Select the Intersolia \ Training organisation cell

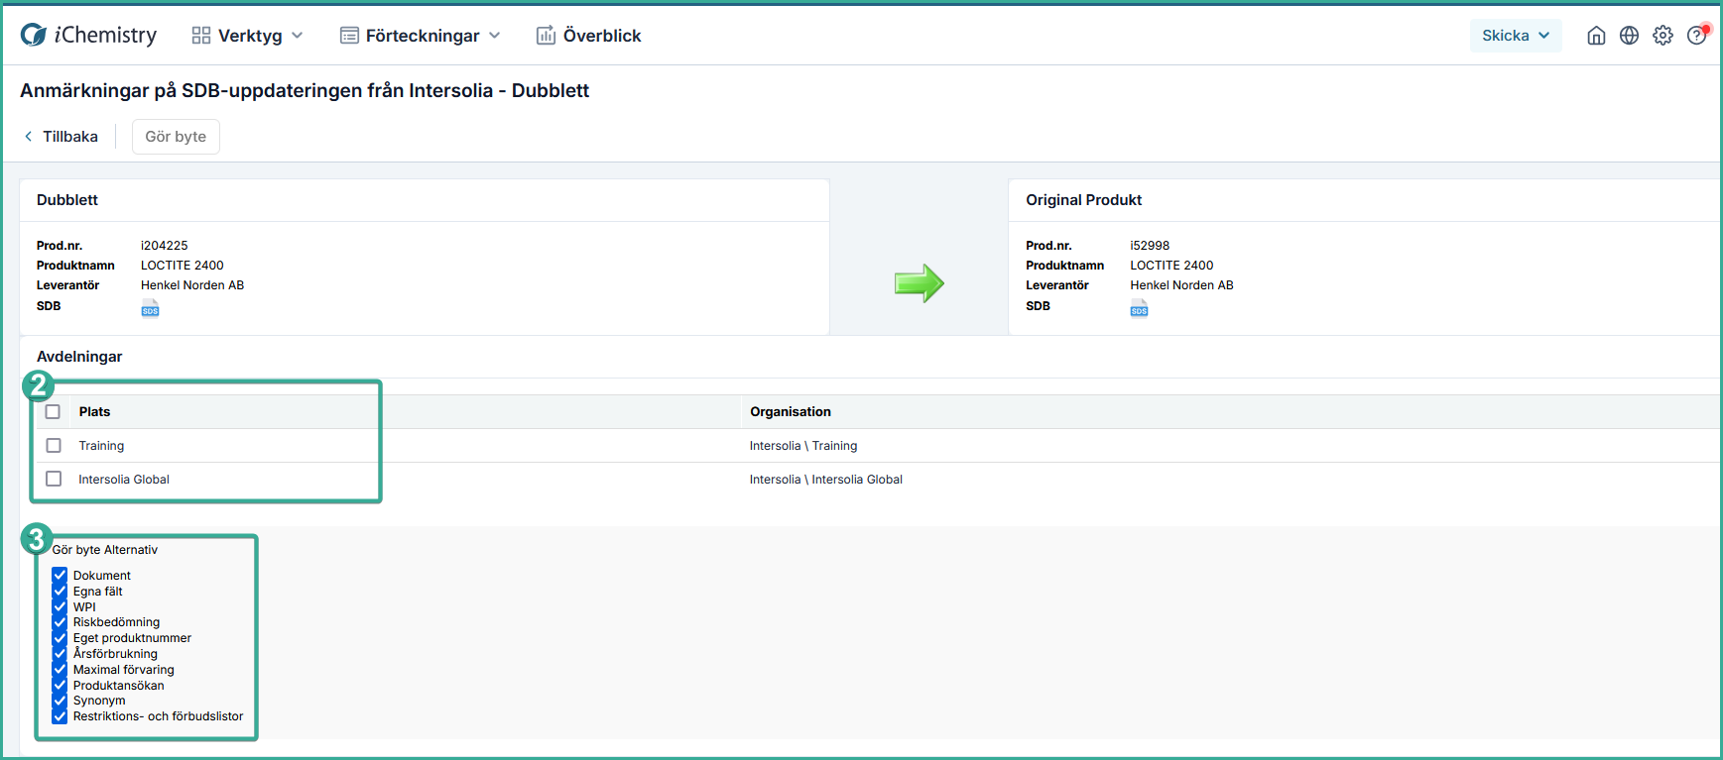[x=803, y=446]
